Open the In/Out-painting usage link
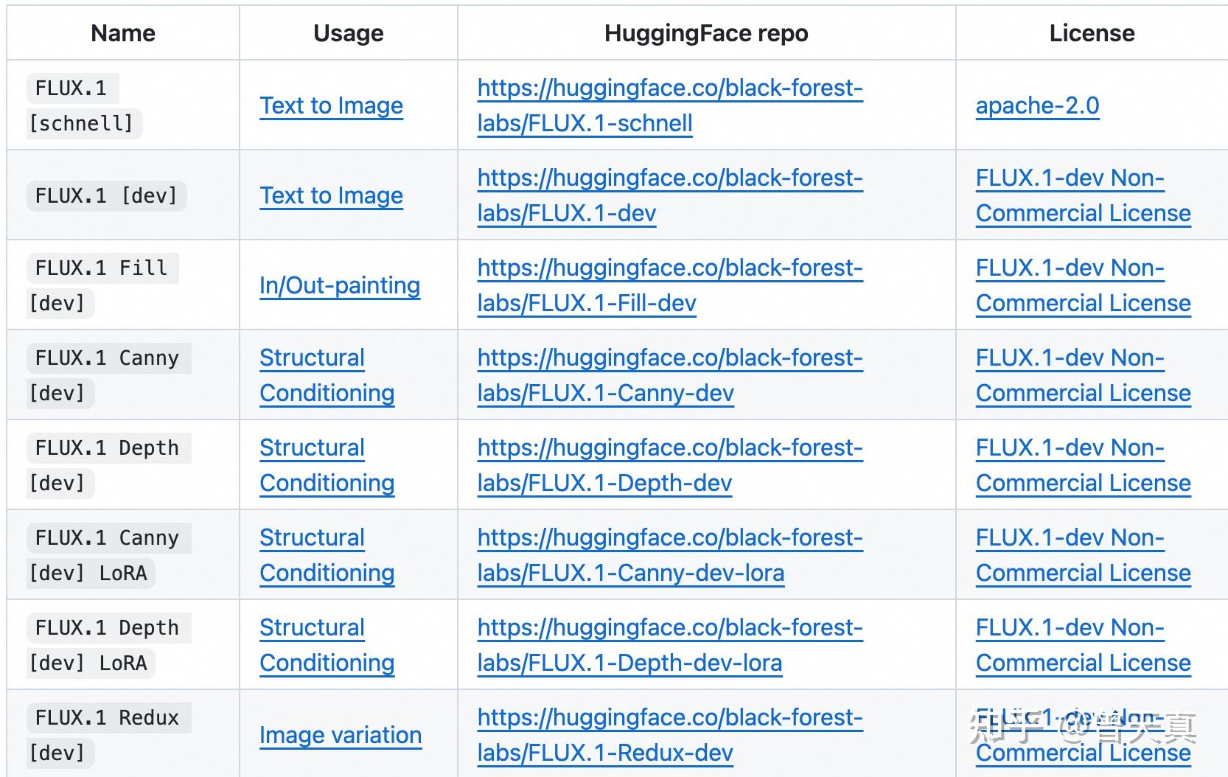The width and height of the screenshot is (1228, 777). (x=339, y=286)
